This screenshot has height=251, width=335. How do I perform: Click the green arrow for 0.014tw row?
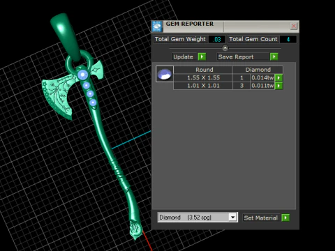click(278, 77)
